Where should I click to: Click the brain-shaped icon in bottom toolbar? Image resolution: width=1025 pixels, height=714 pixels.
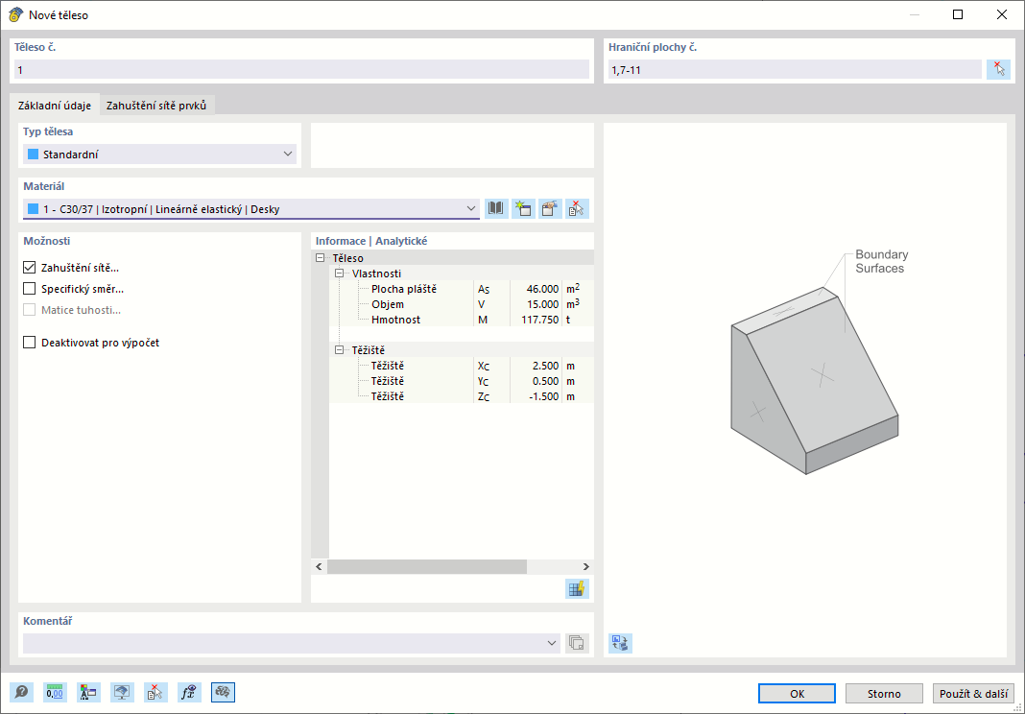tap(223, 693)
